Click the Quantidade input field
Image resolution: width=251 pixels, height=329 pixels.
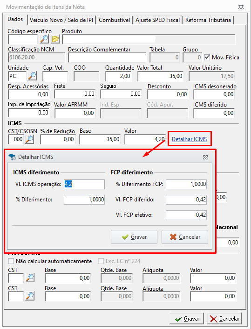(119, 76)
